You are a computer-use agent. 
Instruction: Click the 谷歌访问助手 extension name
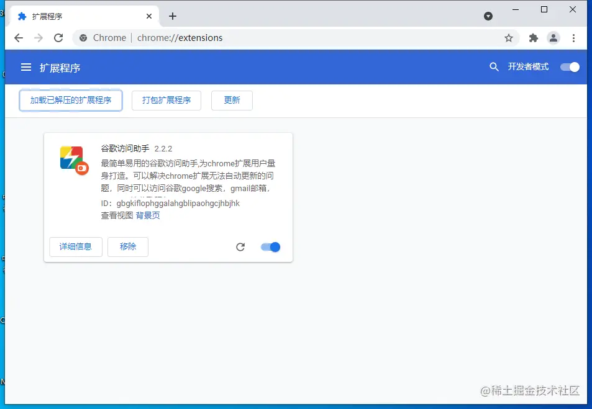click(125, 149)
